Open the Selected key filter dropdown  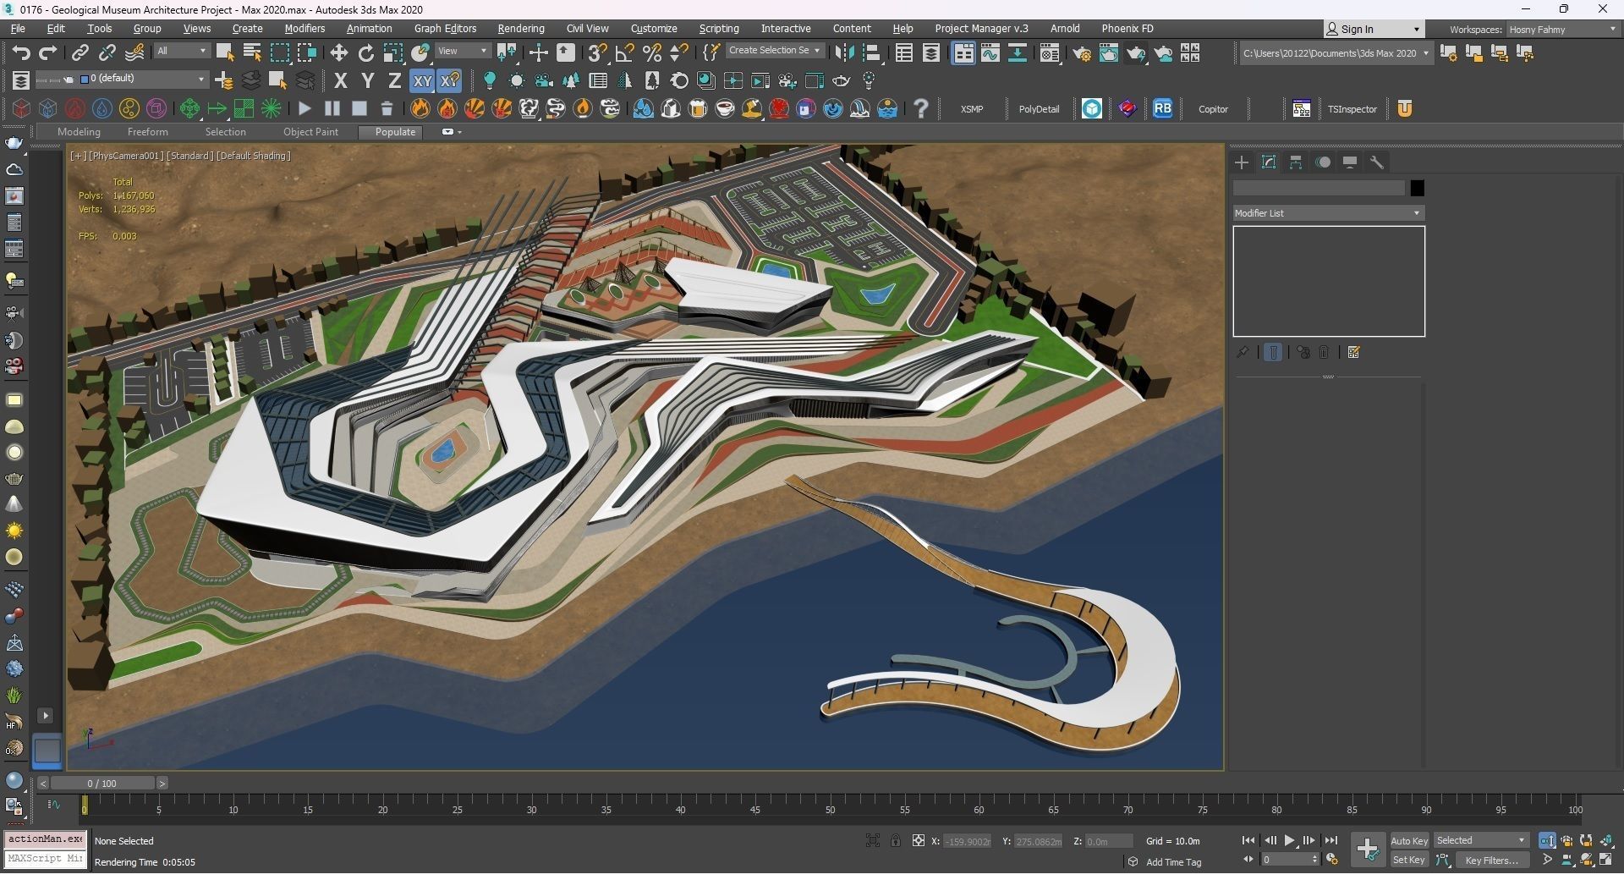click(1481, 840)
